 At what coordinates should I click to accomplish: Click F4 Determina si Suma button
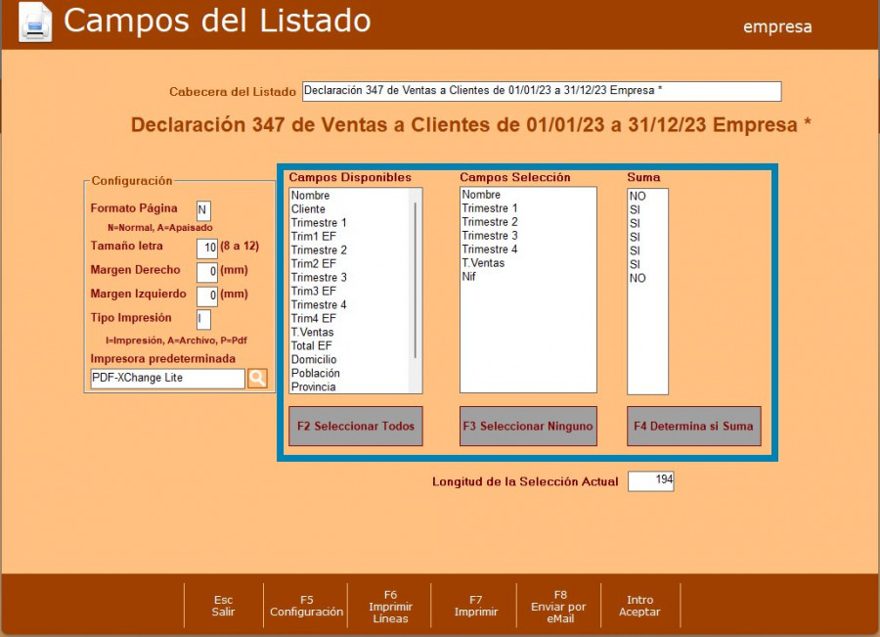coord(693,427)
